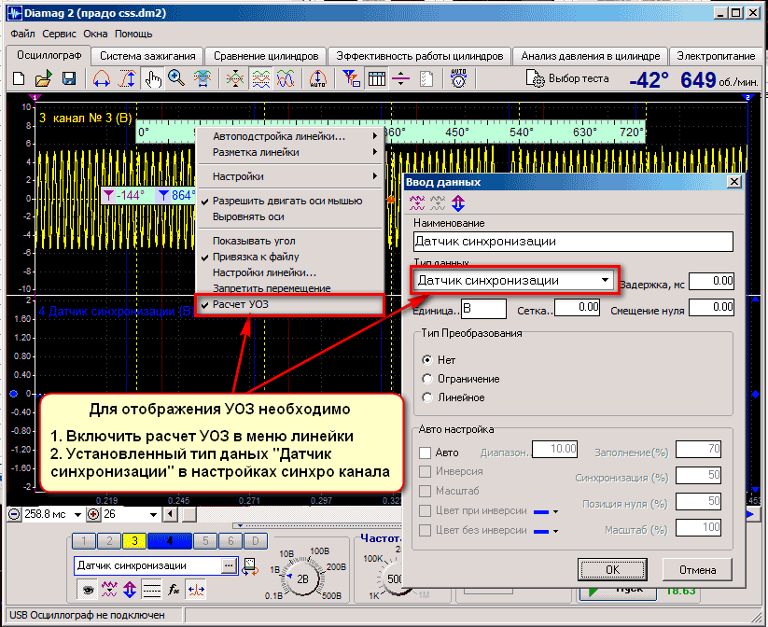
Task: Click the zoom-out minus icon near 258.8 мс
Action: pyautogui.click(x=15, y=514)
